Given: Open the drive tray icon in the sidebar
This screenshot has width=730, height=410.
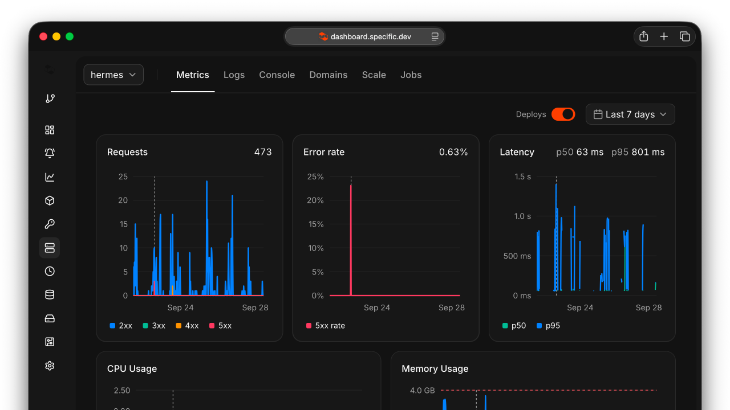Looking at the screenshot, I should click(x=50, y=318).
